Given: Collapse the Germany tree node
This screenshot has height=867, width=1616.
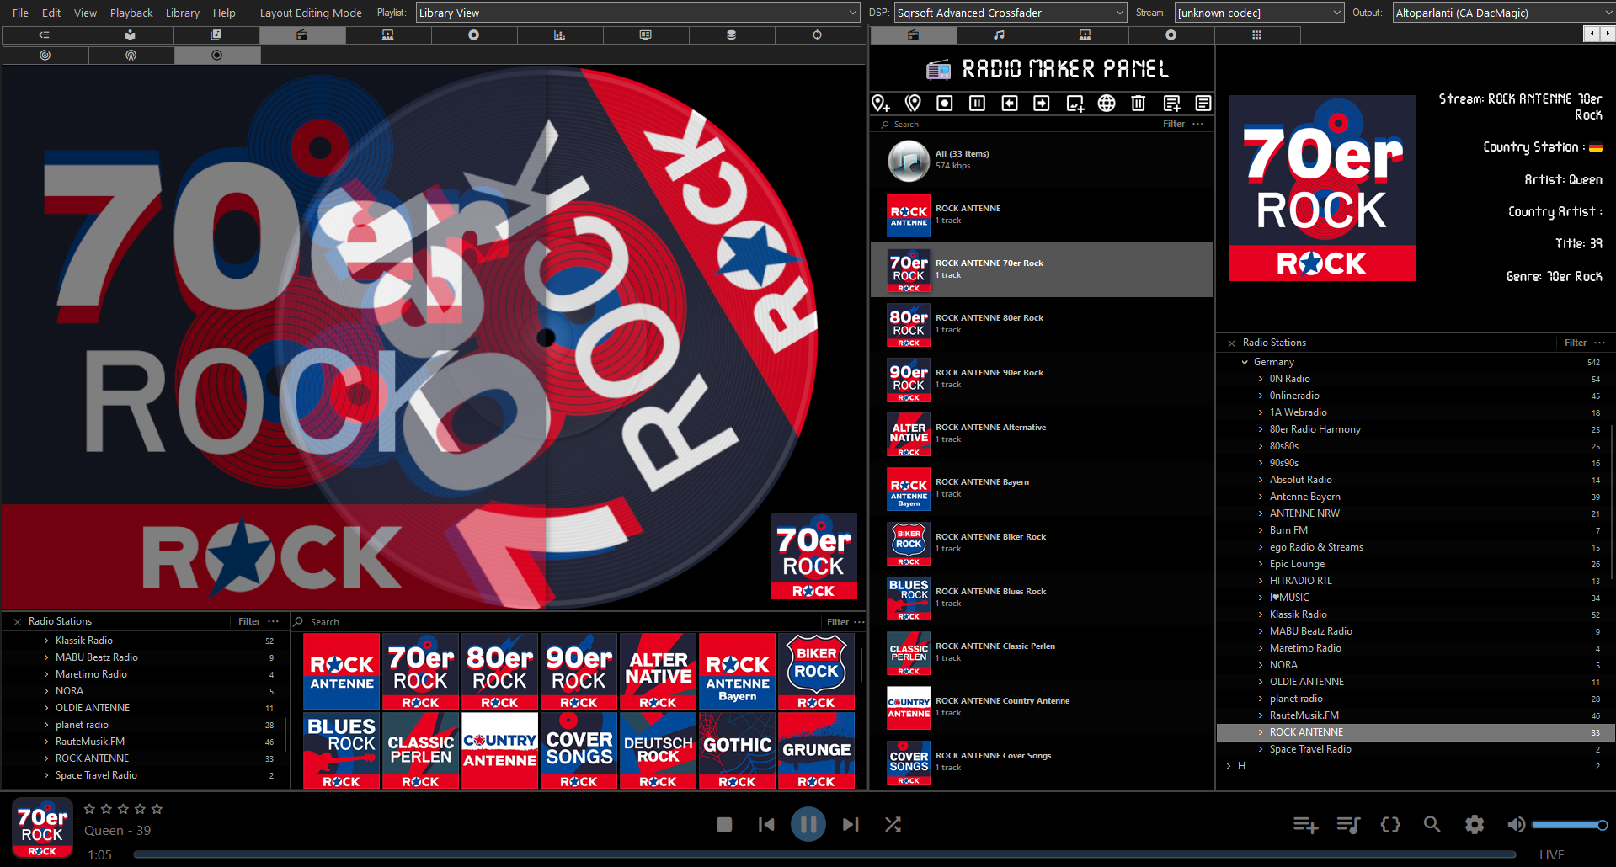Looking at the screenshot, I should coord(1245,362).
